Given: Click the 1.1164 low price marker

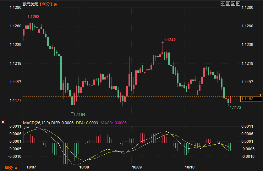Looking at the screenshot, I should coord(79,115).
